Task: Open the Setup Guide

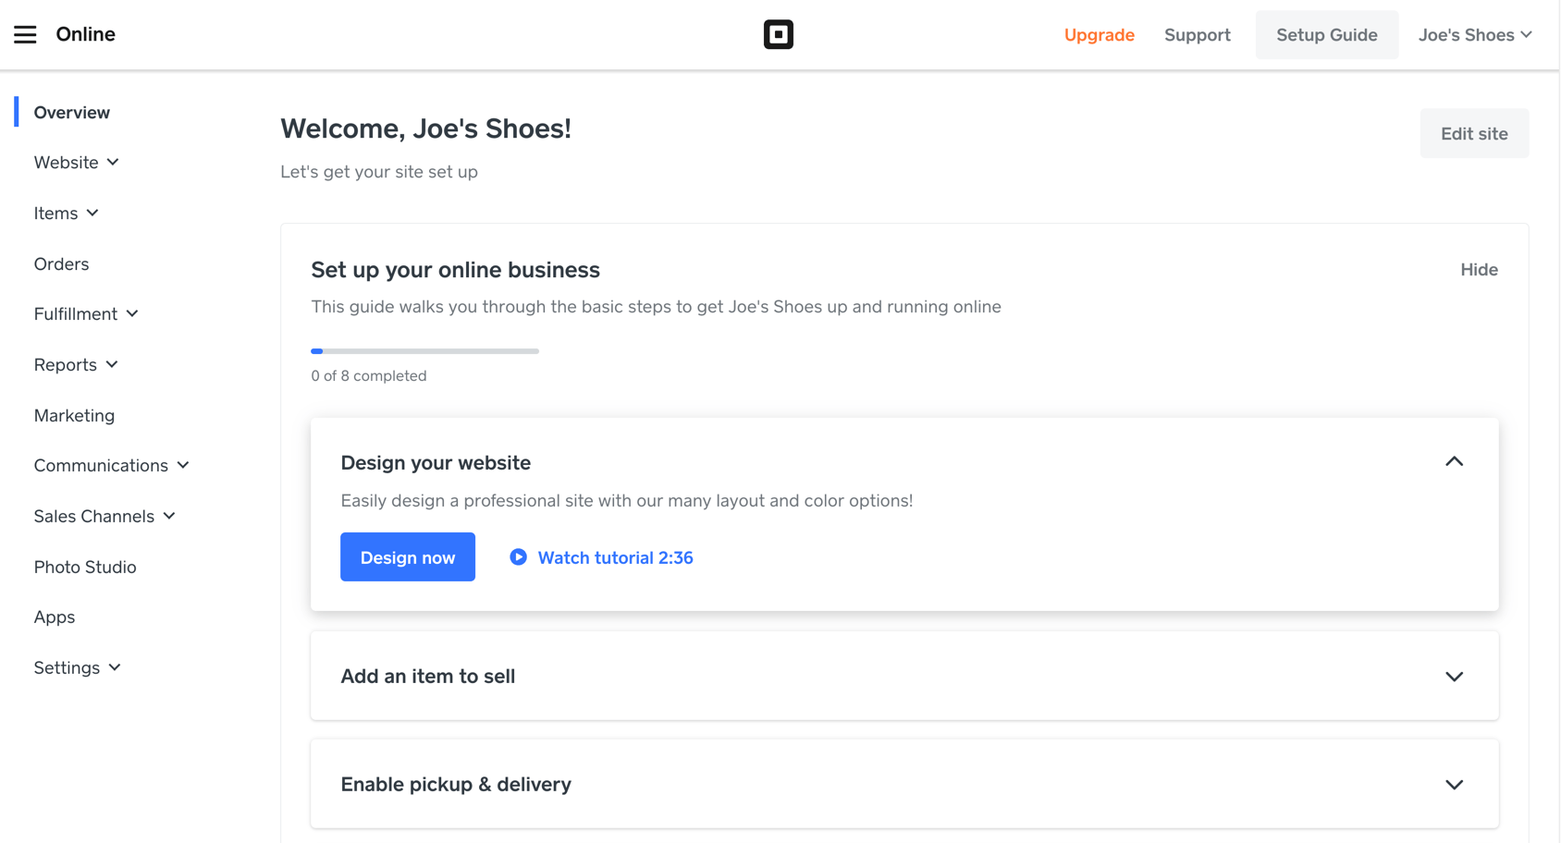Action: tap(1326, 35)
